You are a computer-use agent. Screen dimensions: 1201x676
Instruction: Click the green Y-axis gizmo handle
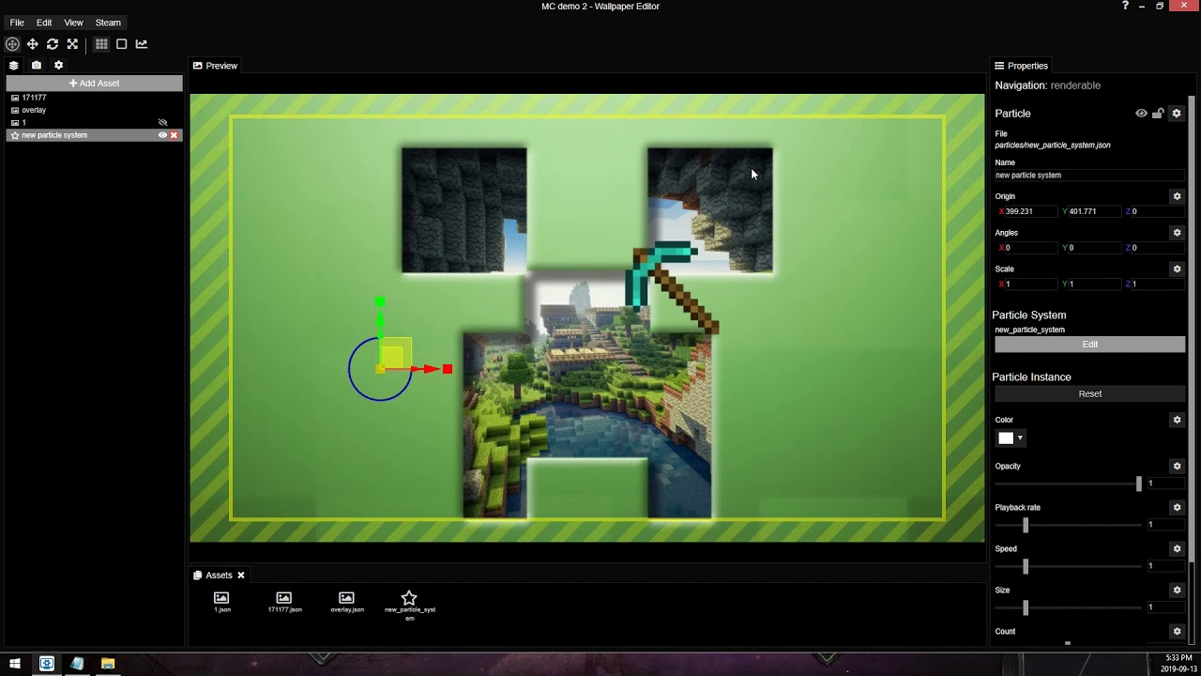tap(380, 301)
